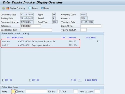This screenshot has width=125, height=94.
Task: Open the Taxes info button
Action: (x=33, y=8)
